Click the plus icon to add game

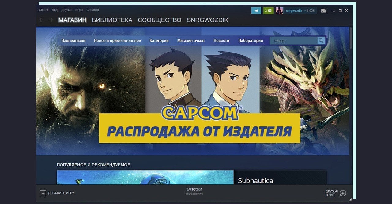tap(43, 193)
